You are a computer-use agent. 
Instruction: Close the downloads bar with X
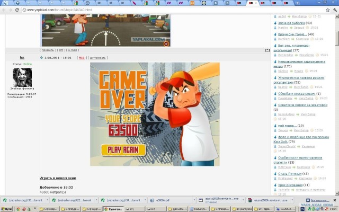click(x=335, y=200)
